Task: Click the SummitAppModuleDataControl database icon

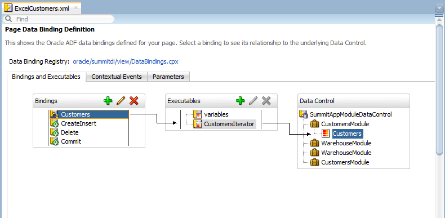Action: [304, 114]
